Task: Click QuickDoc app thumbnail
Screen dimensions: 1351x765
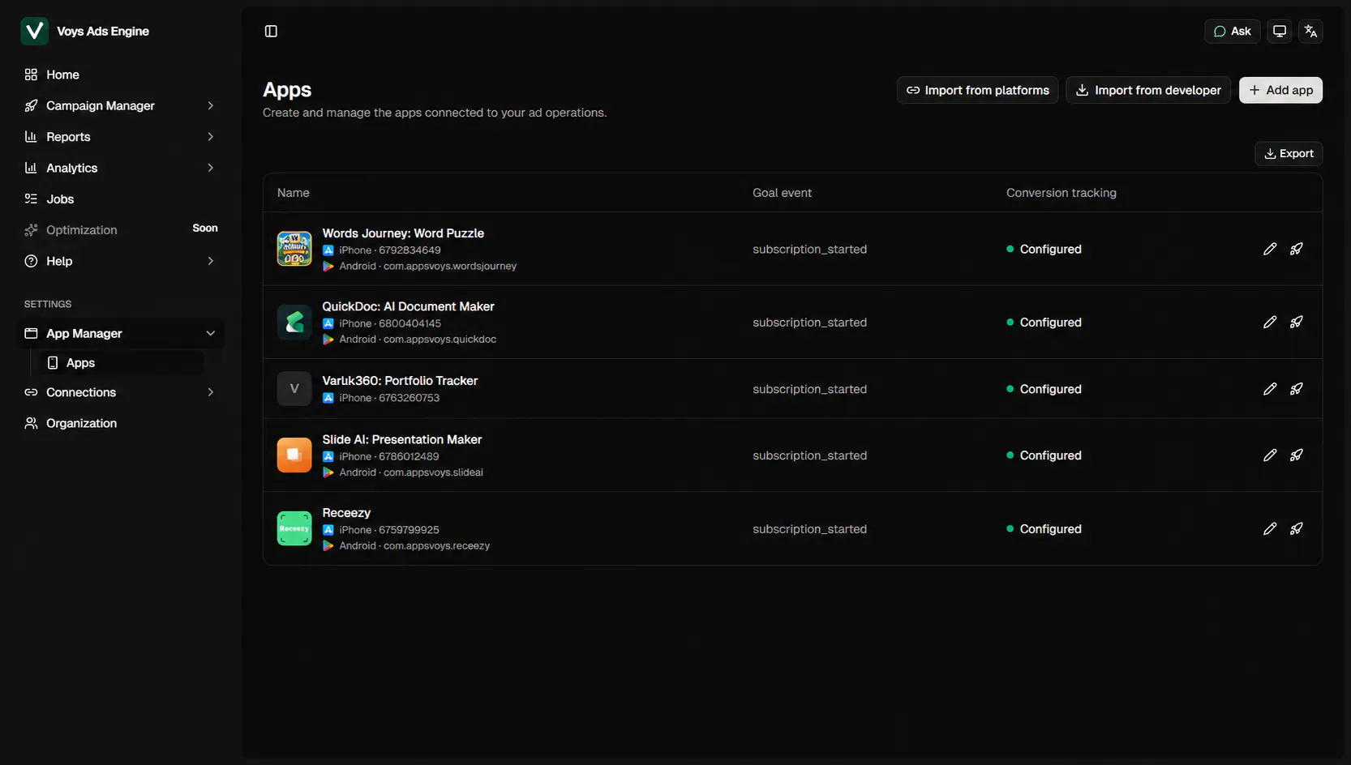Action: [x=294, y=322]
